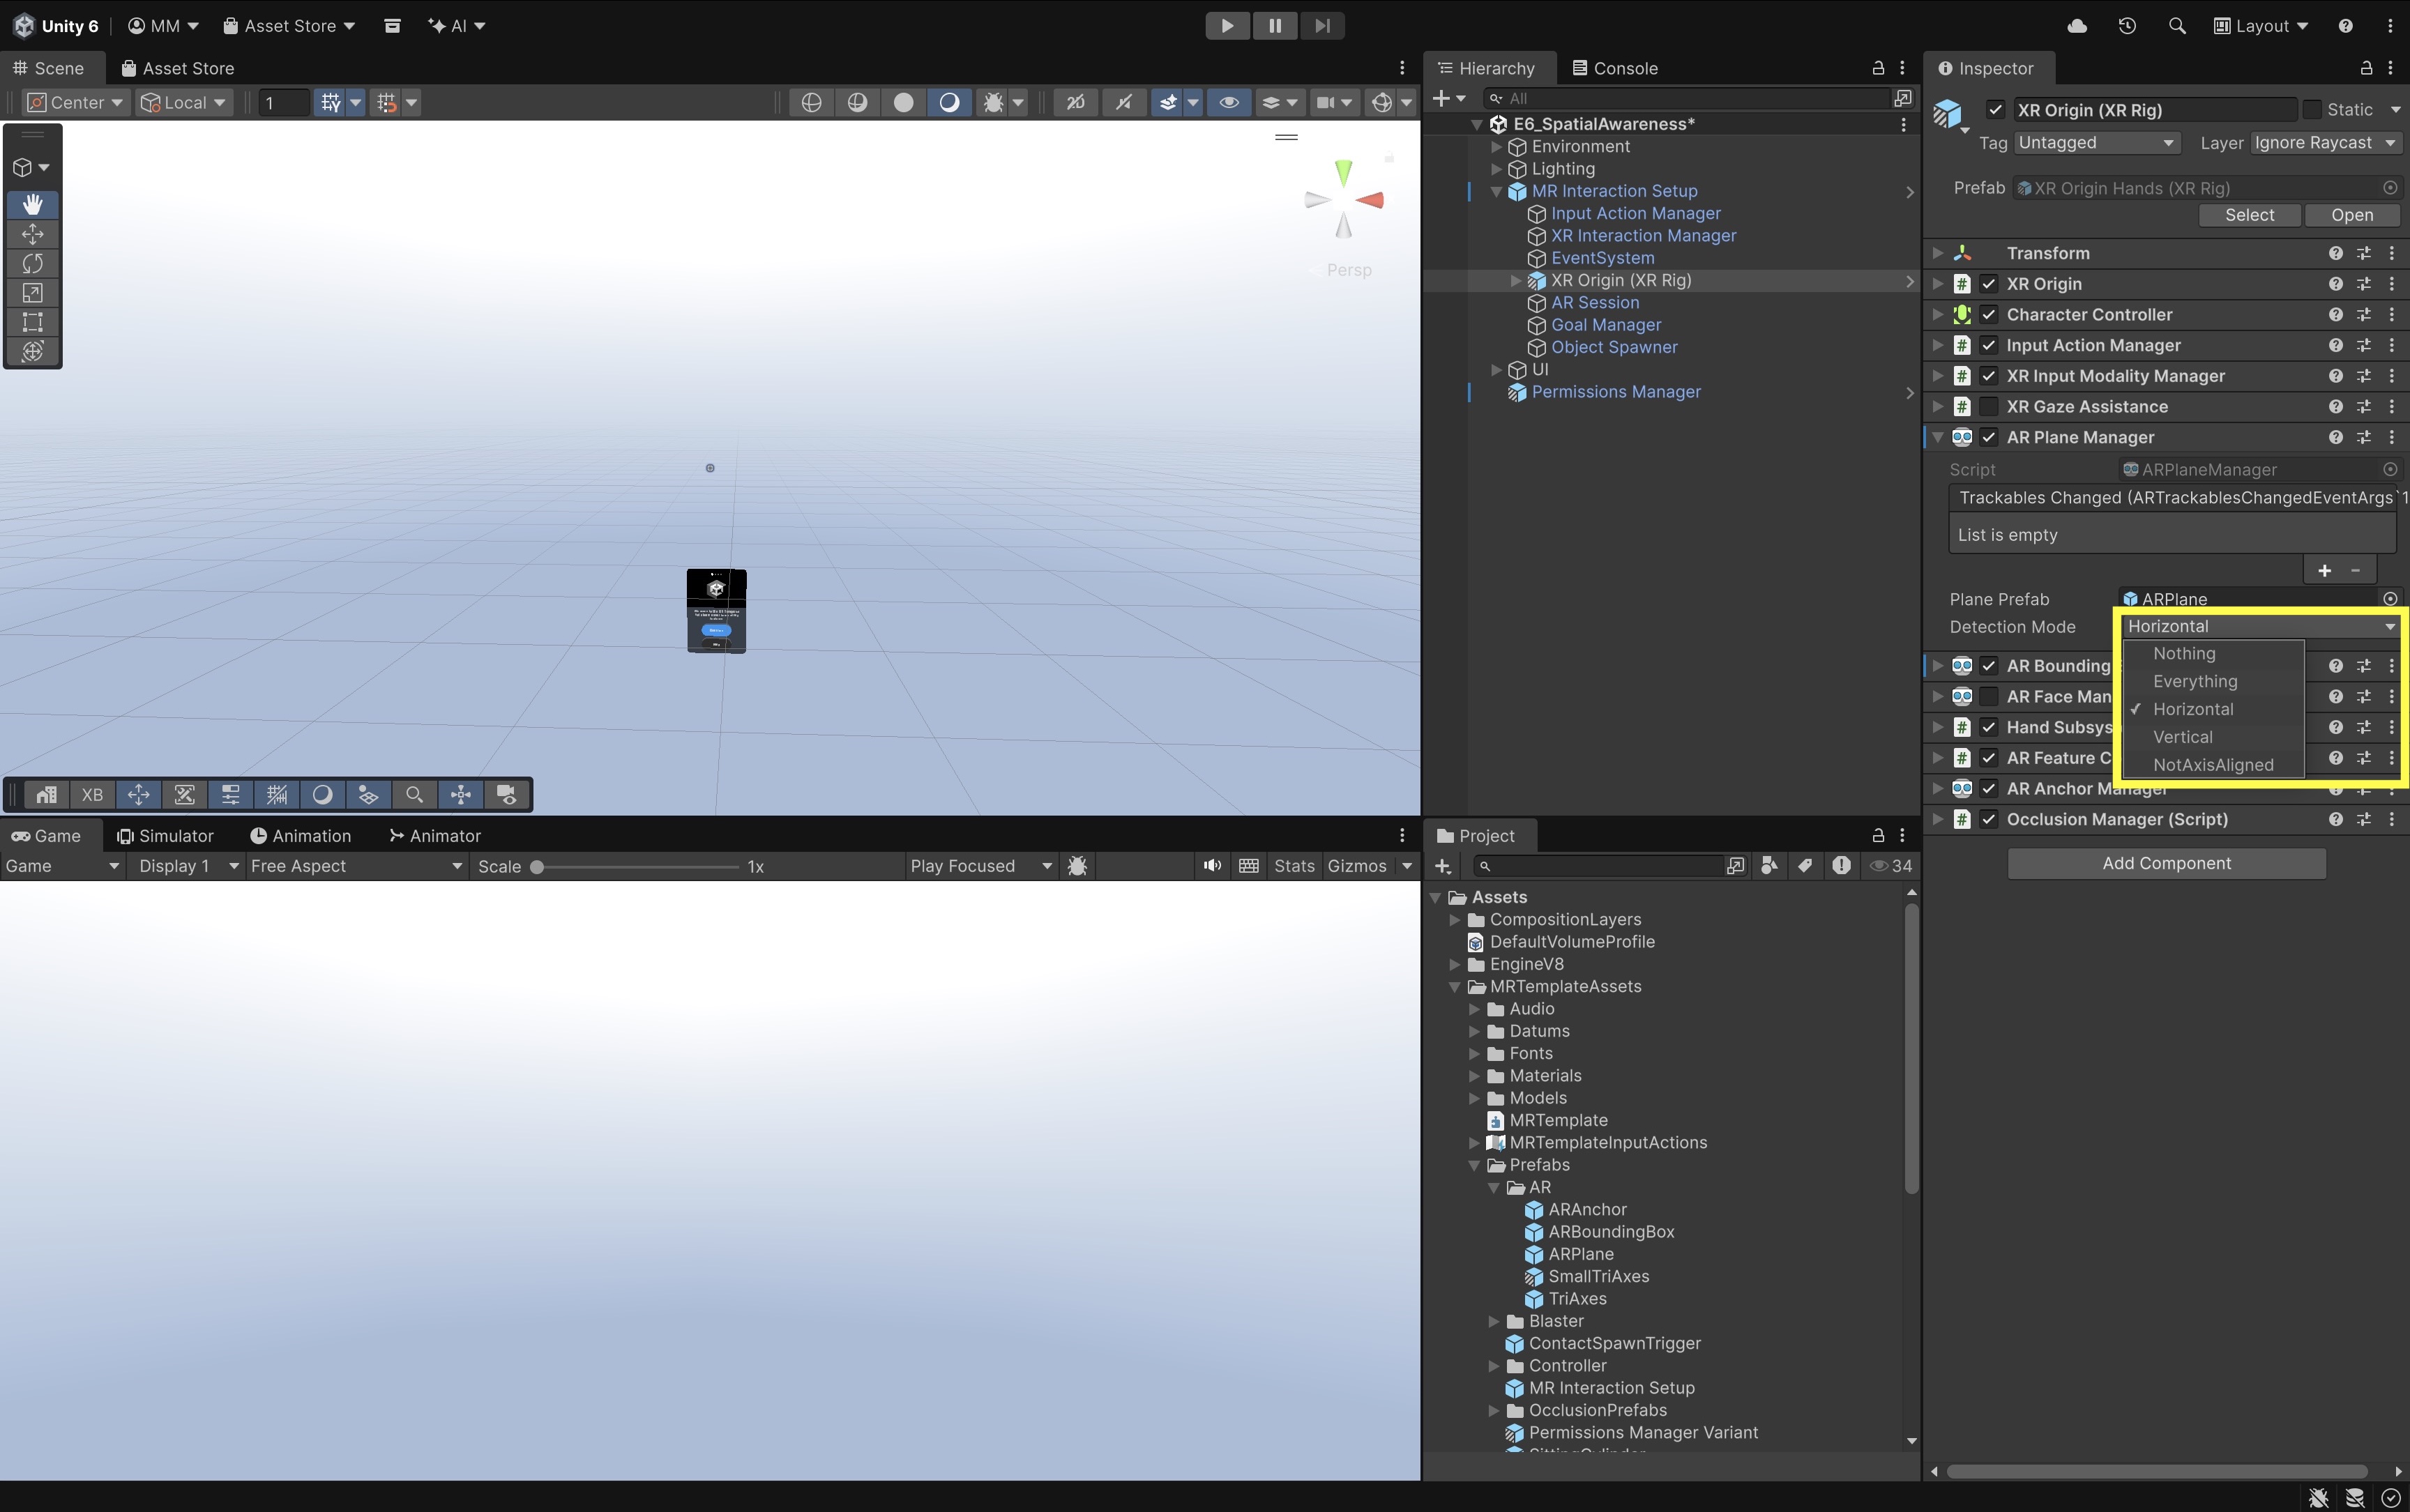Screen dimensions: 2410x1512
Task: Click the Pause button in the top toolbar
Action: pos(1275,26)
